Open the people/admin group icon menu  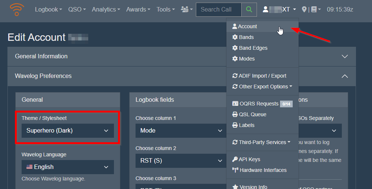pos(187,9)
